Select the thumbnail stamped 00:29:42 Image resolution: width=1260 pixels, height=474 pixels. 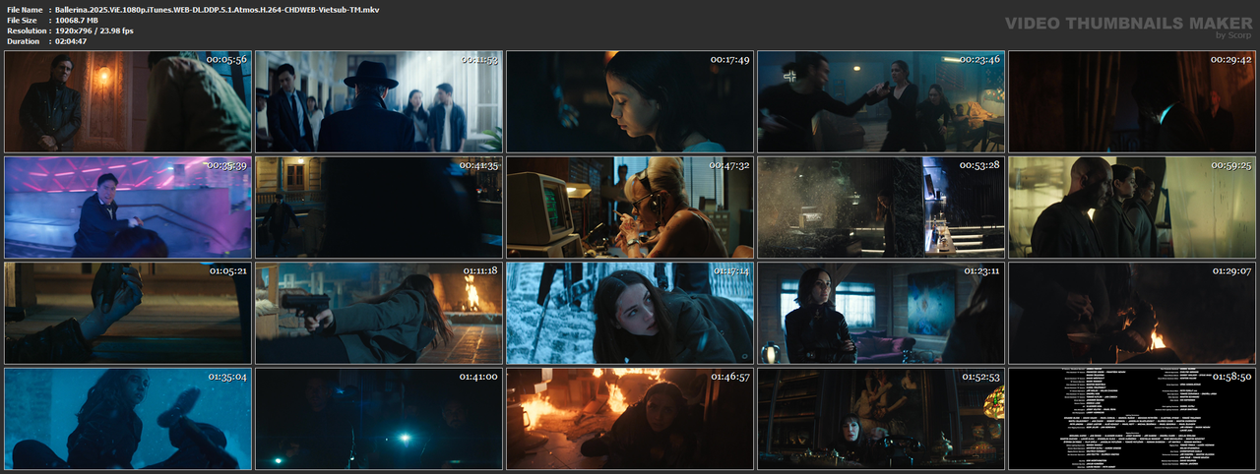tap(1132, 101)
